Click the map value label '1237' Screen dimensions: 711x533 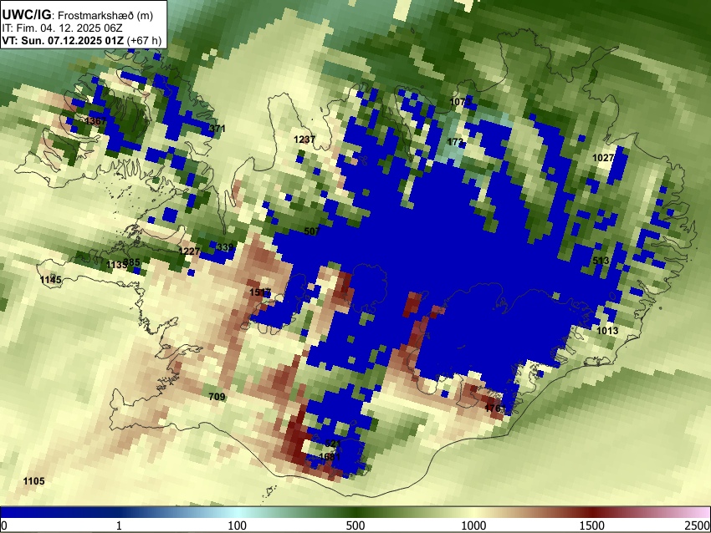[304, 140]
